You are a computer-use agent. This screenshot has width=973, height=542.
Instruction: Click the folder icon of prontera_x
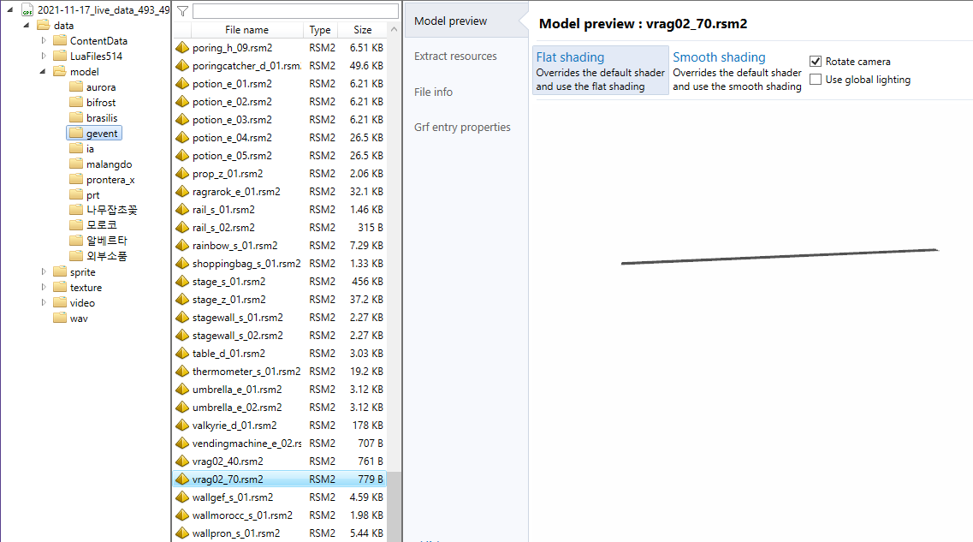point(75,180)
